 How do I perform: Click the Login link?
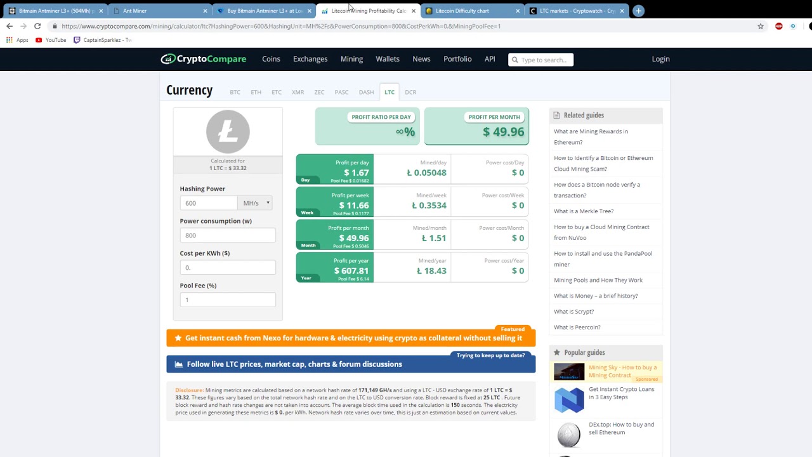click(660, 59)
